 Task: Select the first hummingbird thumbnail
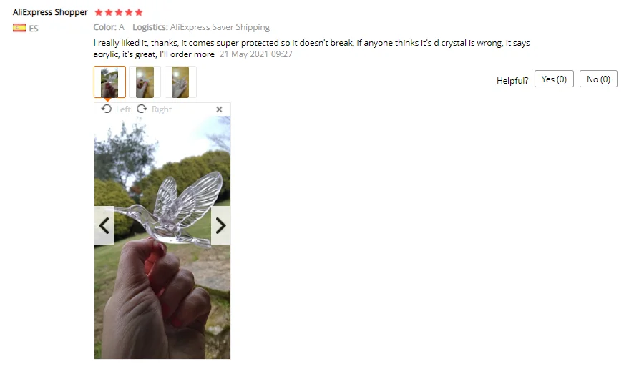click(109, 82)
